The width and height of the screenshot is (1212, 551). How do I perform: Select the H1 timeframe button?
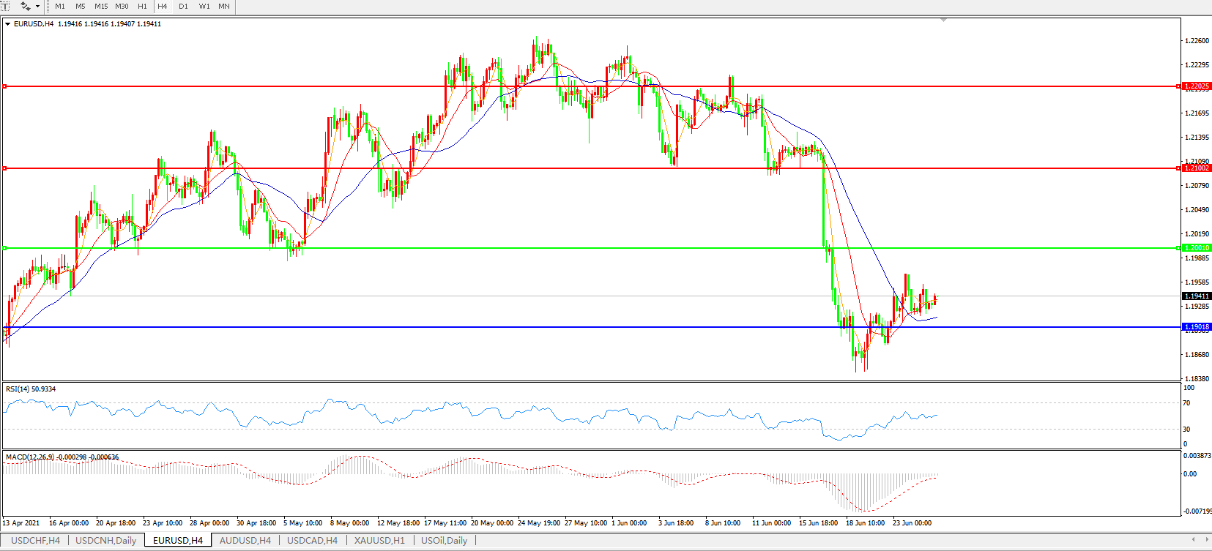(x=142, y=6)
